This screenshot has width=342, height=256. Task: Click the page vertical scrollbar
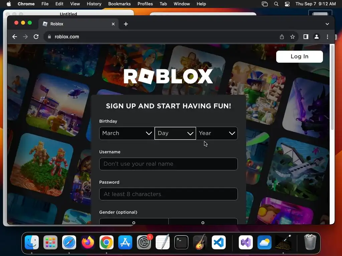click(332, 87)
